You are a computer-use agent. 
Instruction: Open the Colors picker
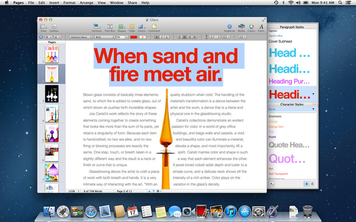251,28
